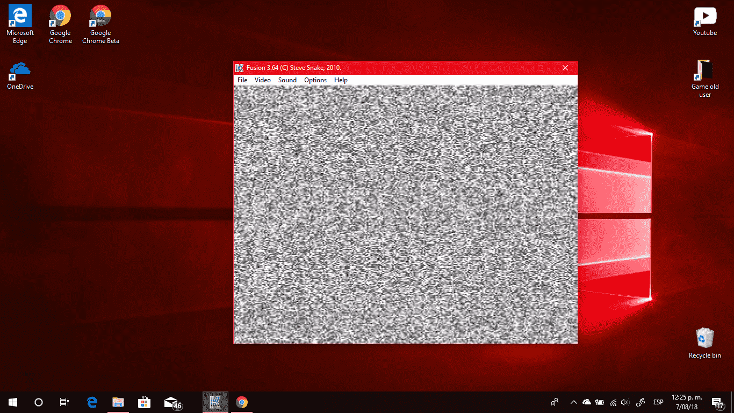Open the Options menu
734x413 pixels.
[x=315, y=80]
